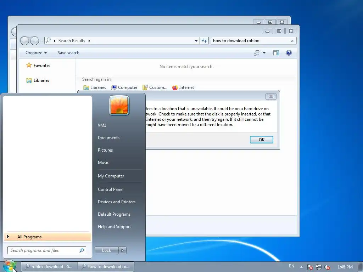Open the view options dropdown arrow

click(264, 53)
